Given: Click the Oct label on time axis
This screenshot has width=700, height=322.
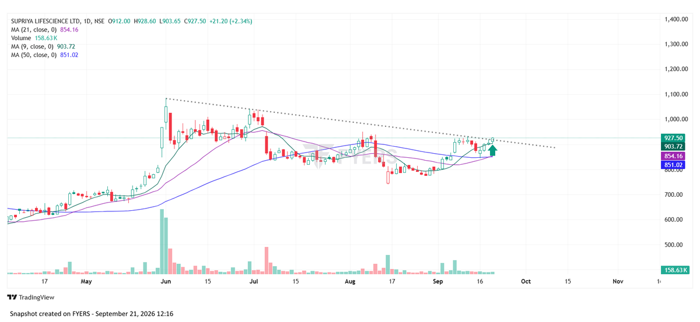Looking at the screenshot, I should tap(526, 281).
